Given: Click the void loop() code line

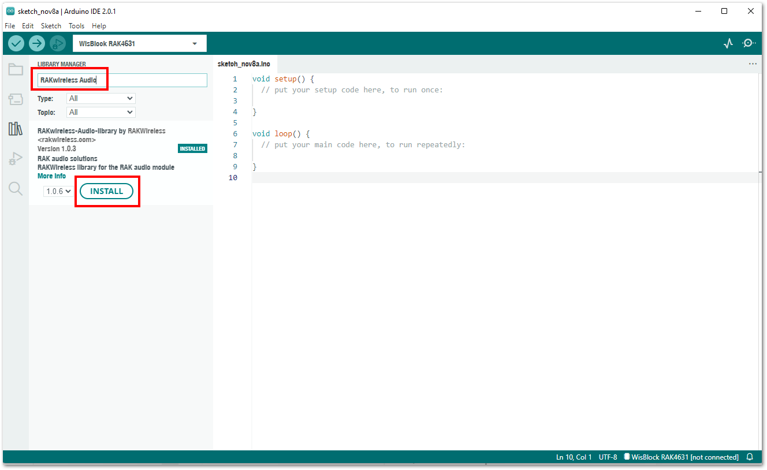Looking at the screenshot, I should pos(281,134).
